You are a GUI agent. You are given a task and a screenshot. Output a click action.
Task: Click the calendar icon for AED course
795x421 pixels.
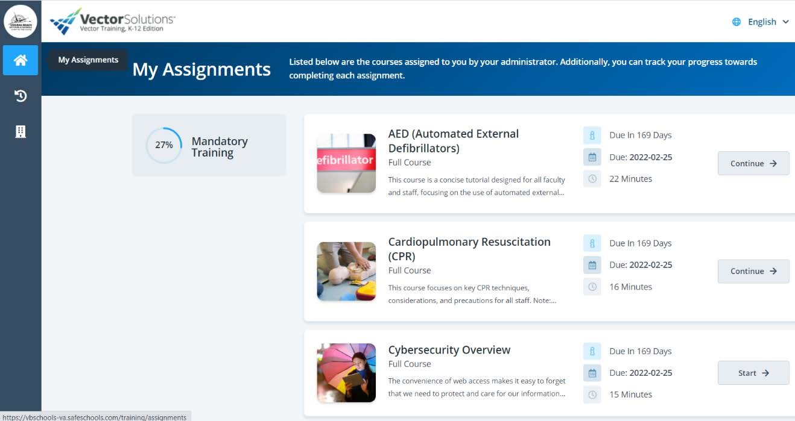click(x=592, y=157)
